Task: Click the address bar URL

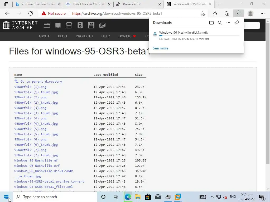Action: click(117, 13)
